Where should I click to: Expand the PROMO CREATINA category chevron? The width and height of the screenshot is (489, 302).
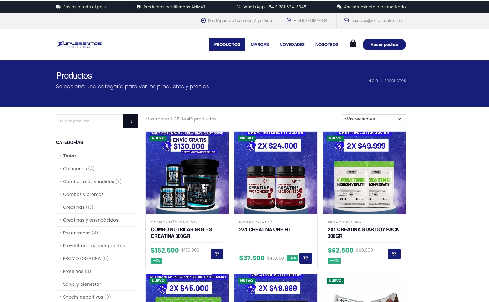point(60,258)
